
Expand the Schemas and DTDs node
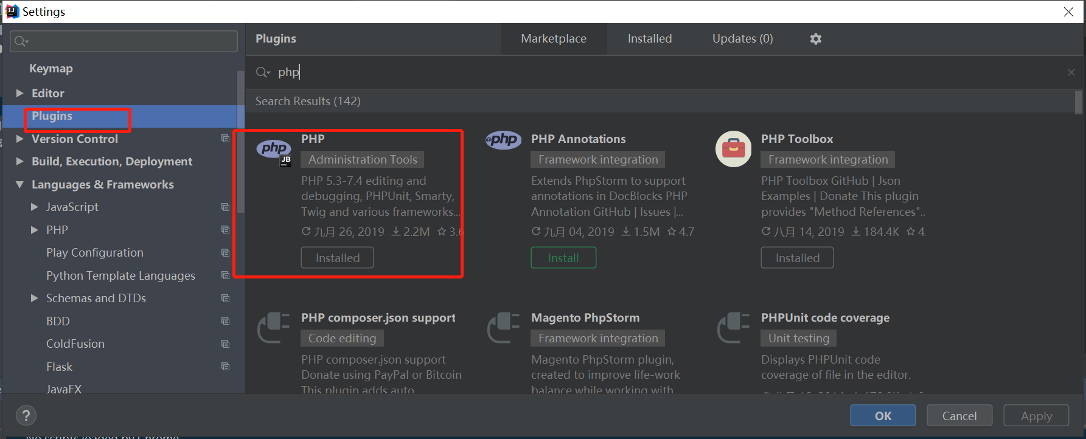pyautogui.click(x=34, y=299)
